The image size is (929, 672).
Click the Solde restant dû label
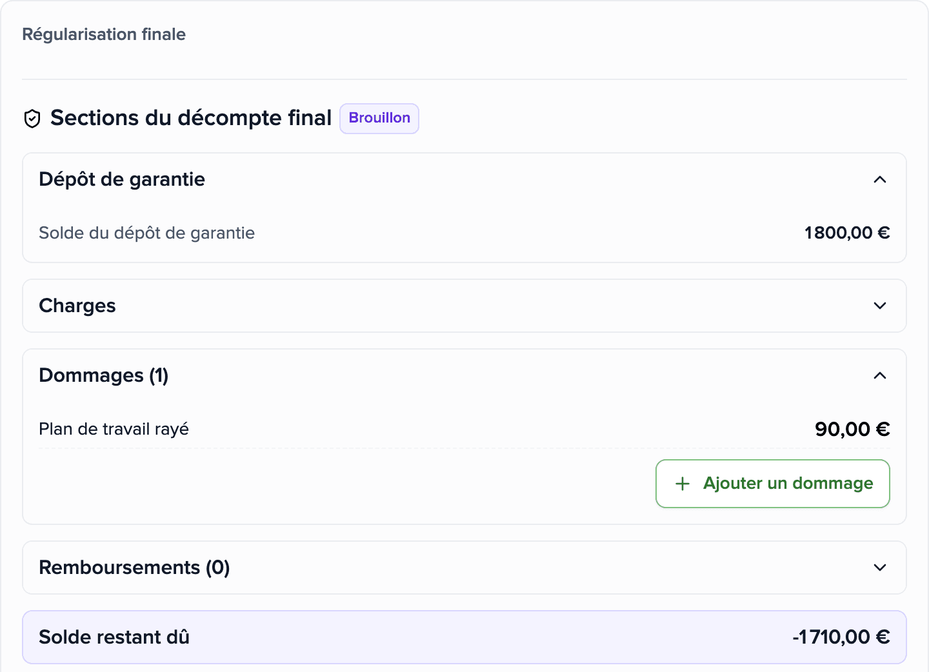tap(114, 637)
